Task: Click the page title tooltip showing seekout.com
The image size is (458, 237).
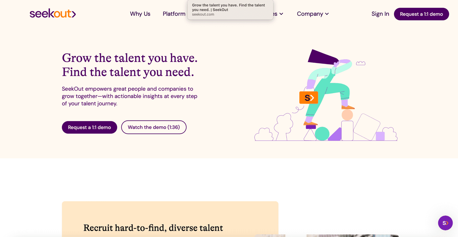Action: coord(230,10)
